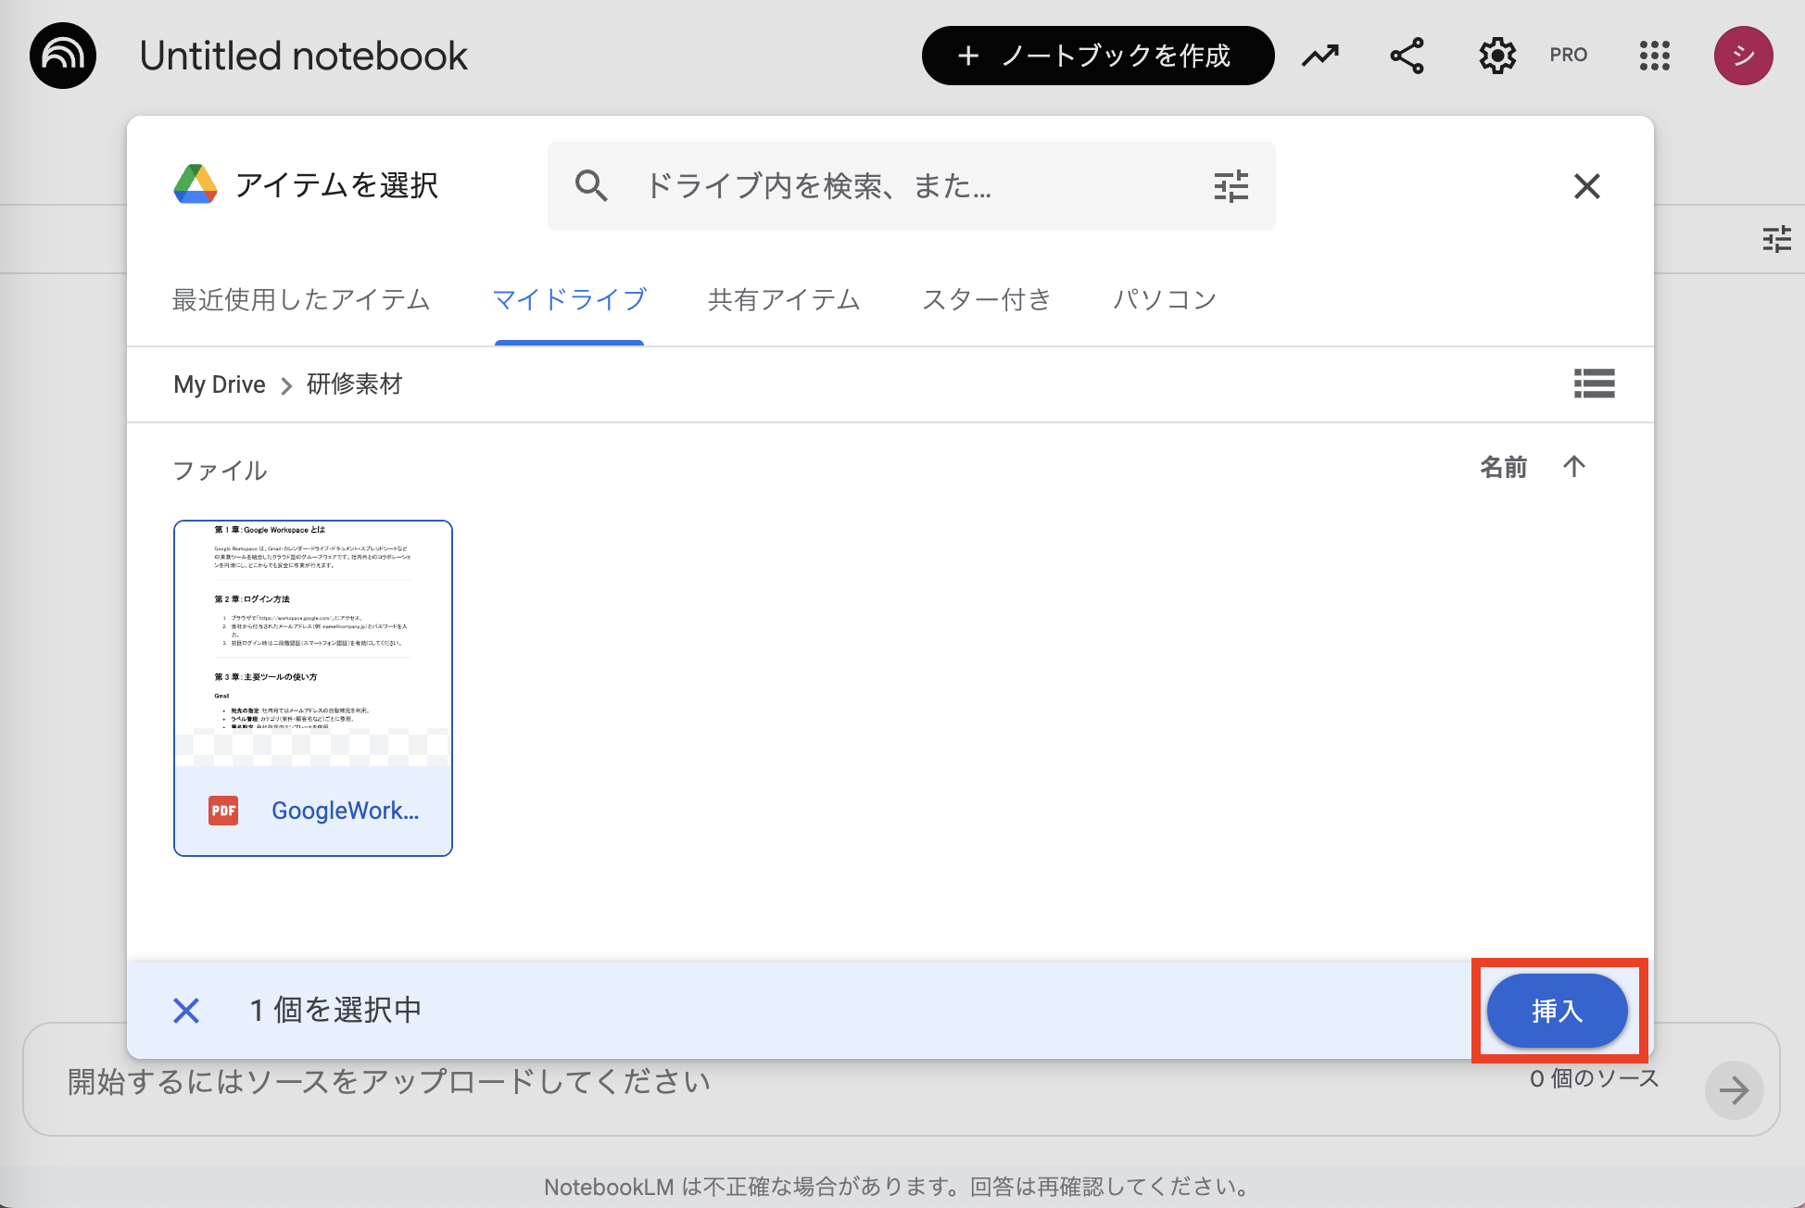The image size is (1805, 1208).
Task: Toggle 名前 sort order arrow
Action: [x=1573, y=467]
